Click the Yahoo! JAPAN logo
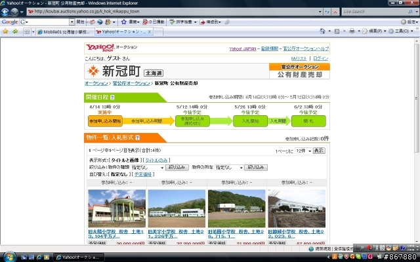The width and height of the screenshot is (420, 262). point(100,48)
